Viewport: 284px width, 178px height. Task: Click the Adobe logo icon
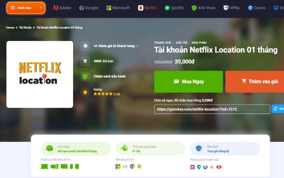[56, 8]
